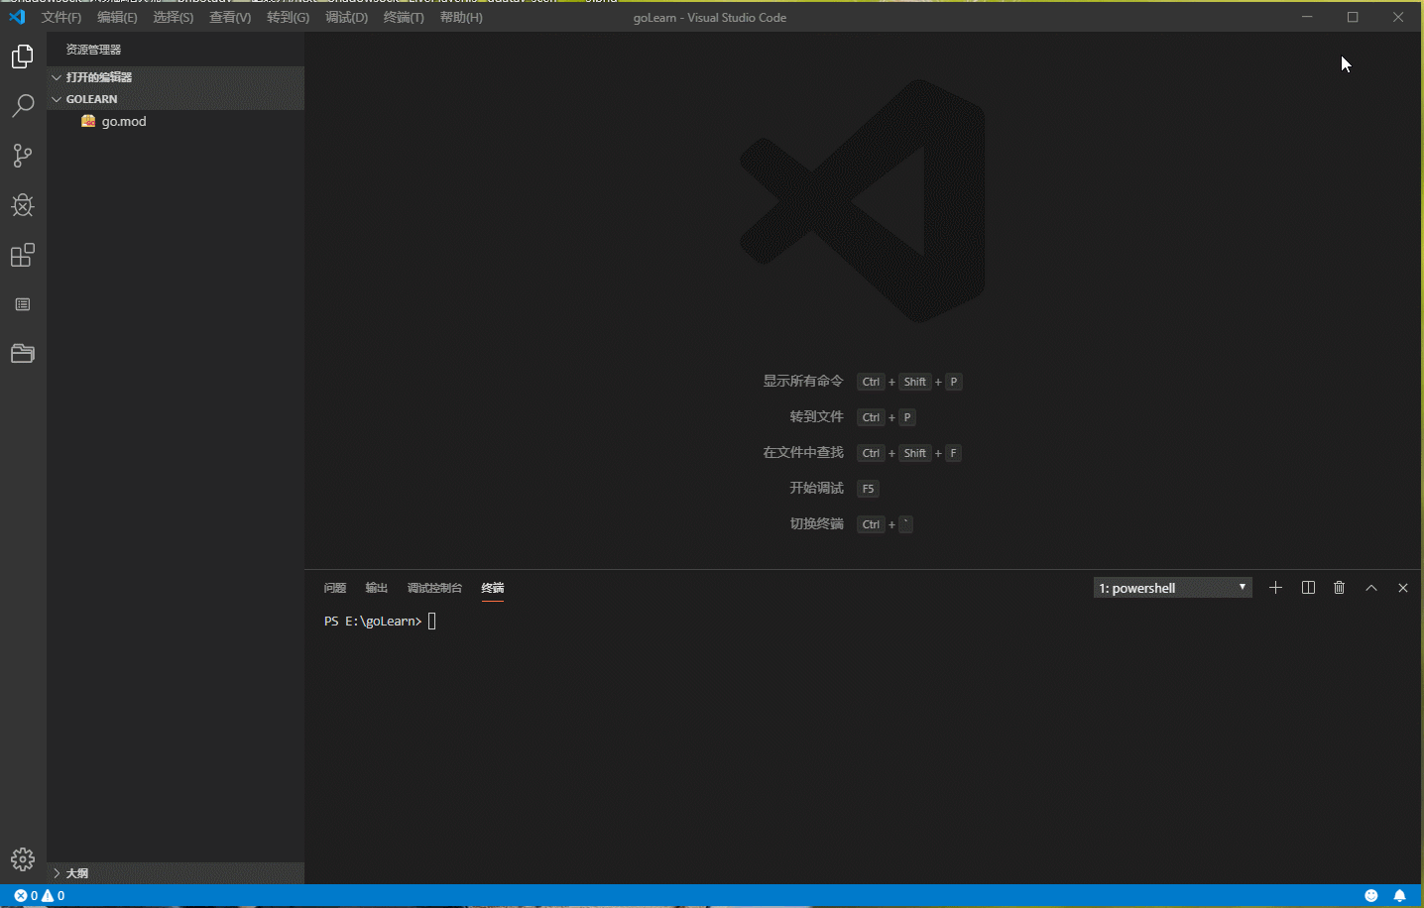Create a new terminal with plus icon
Screen dimensions: 1424x908
click(1275, 588)
